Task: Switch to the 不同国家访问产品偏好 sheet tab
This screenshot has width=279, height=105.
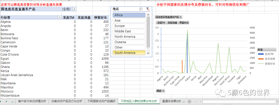Action: tap(101, 101)
